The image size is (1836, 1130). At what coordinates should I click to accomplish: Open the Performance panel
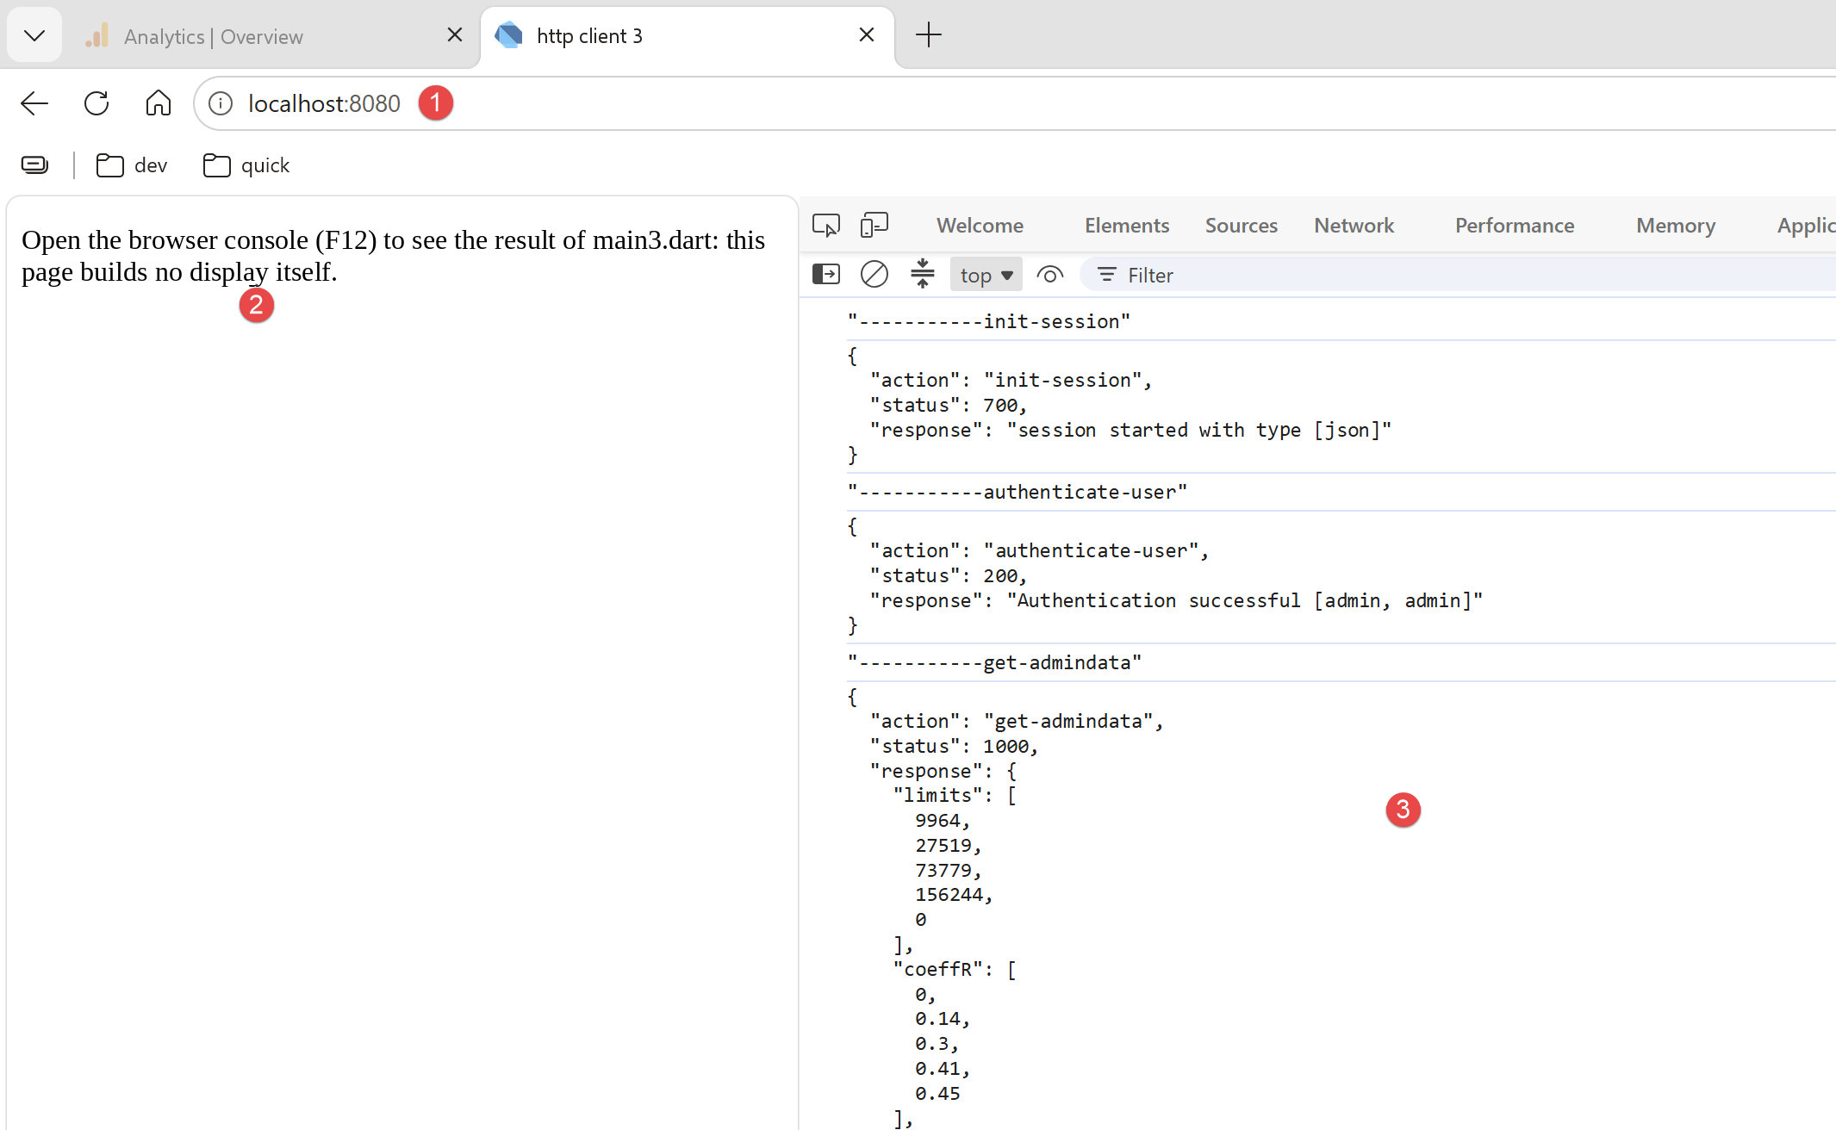(x=1514, y=226)
